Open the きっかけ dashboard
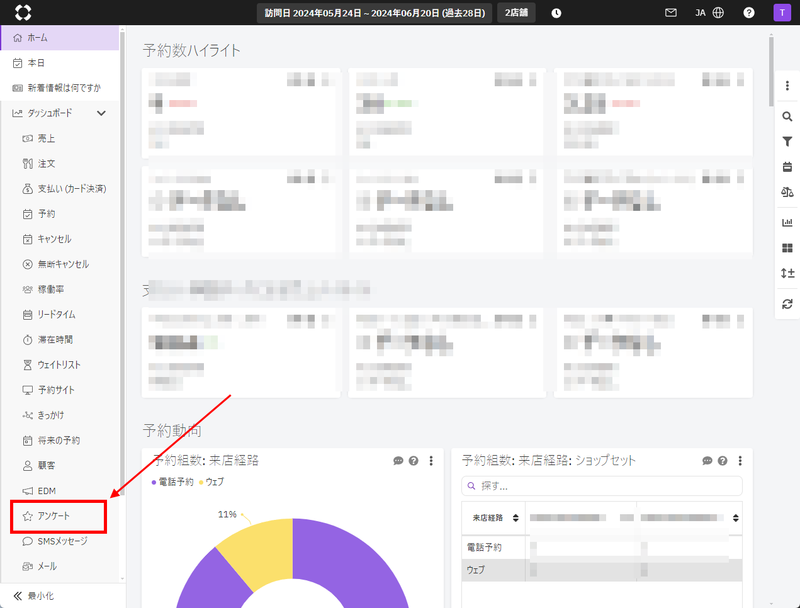Screen dimensions: 800x608 pos(60,415)
